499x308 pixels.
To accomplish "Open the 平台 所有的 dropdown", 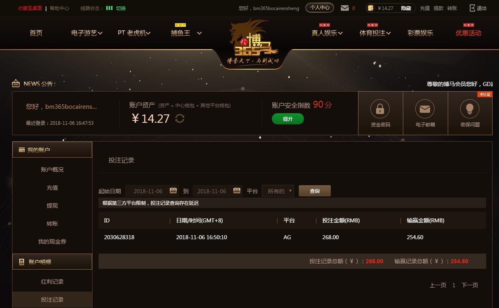I will (278, 191).
